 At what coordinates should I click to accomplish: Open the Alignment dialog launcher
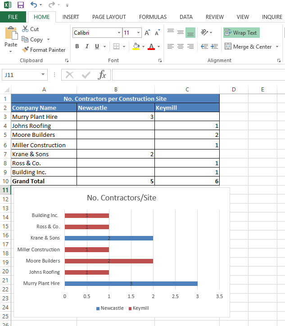(279, 60)
